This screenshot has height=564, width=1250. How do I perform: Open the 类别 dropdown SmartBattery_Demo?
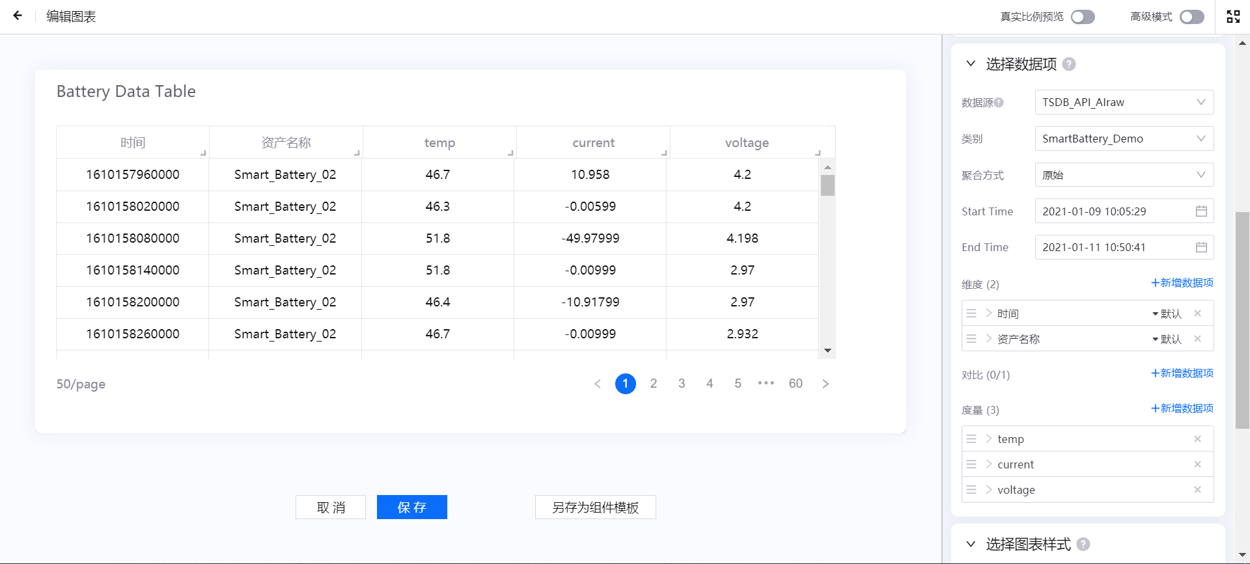(1124, 139)
